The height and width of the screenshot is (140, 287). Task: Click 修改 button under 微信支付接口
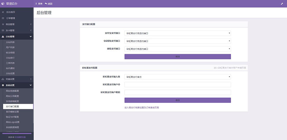pyautogui.click(x=178, y=57)
